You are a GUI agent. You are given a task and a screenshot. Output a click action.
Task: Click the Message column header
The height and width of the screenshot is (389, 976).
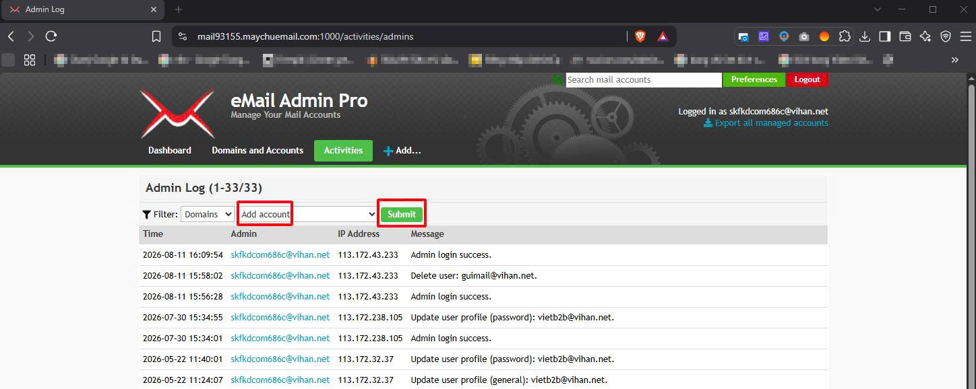[x=427, y=234]
